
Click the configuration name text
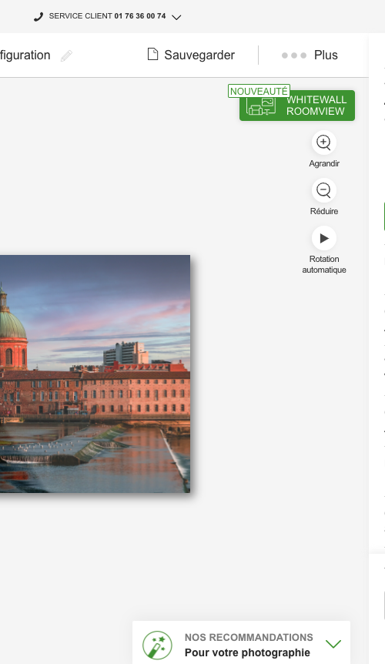pos(25,55)
